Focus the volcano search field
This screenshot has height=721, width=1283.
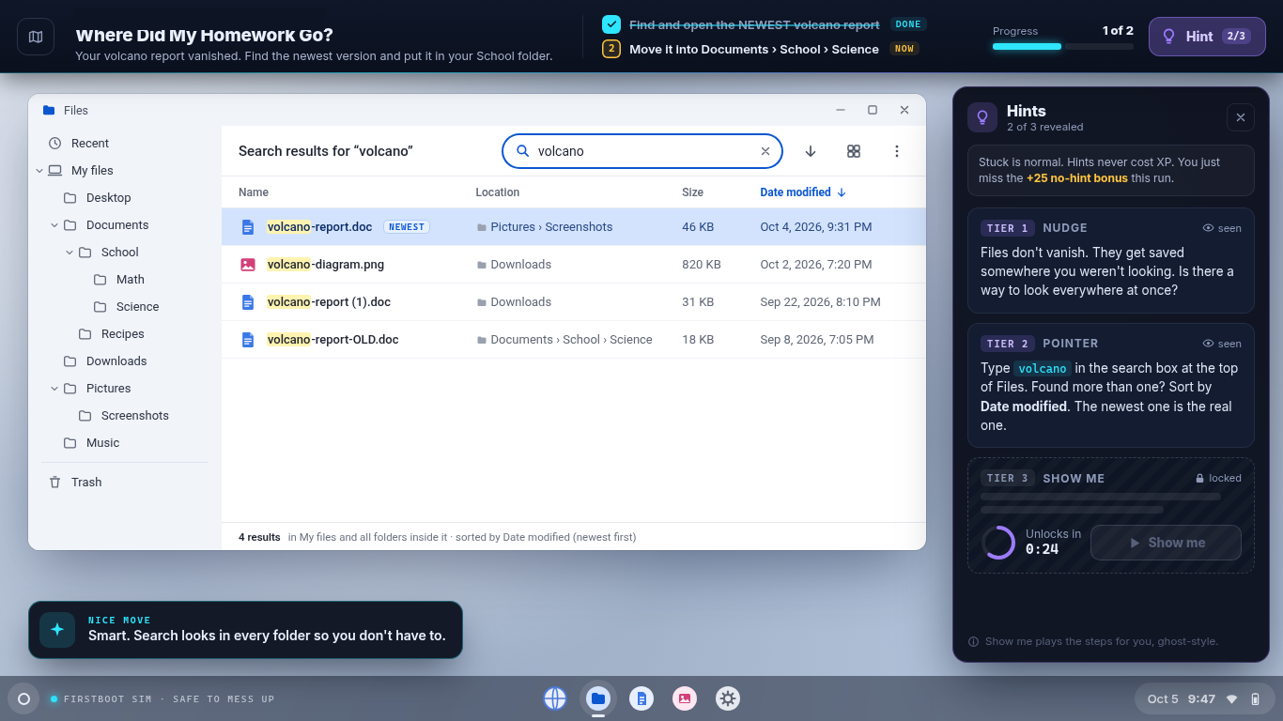(642, 151)
